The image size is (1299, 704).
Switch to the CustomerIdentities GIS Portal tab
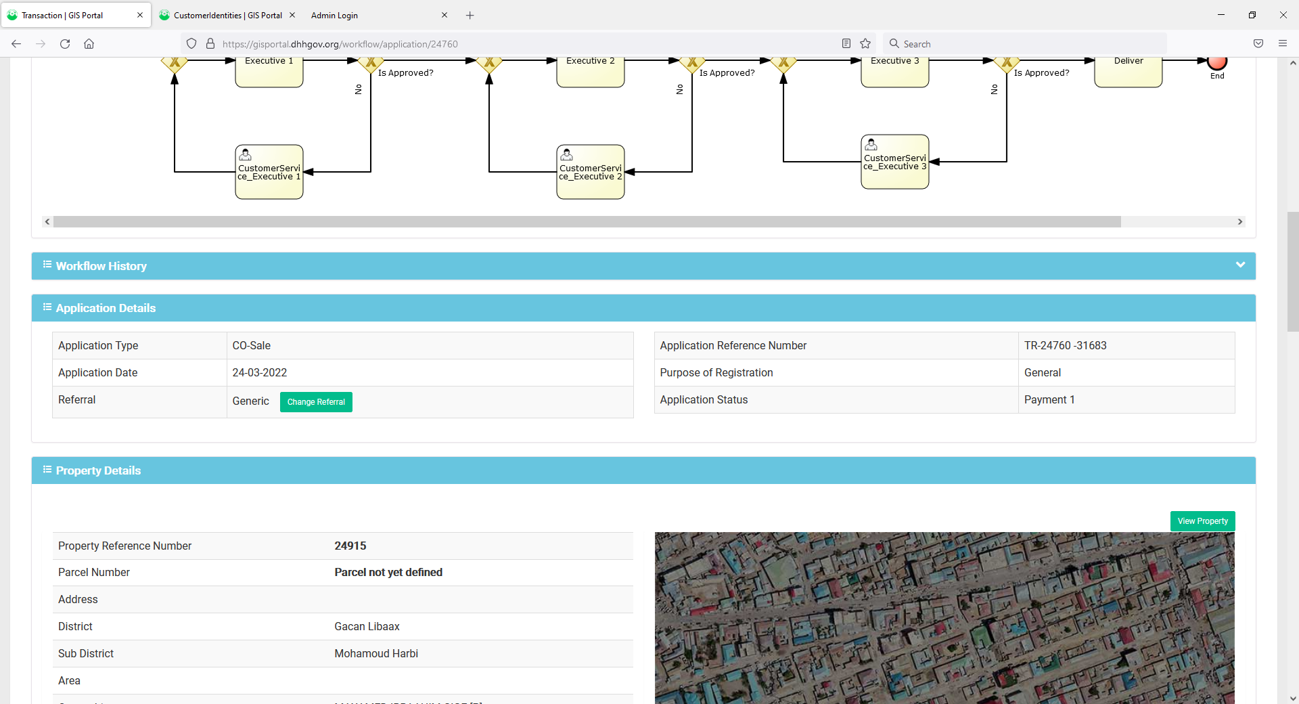point(227,15)
